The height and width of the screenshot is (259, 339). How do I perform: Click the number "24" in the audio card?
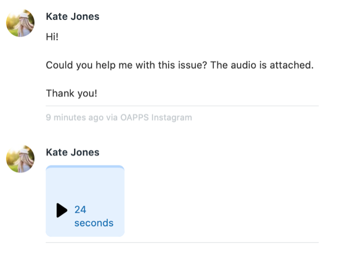(x=80, y=209)
